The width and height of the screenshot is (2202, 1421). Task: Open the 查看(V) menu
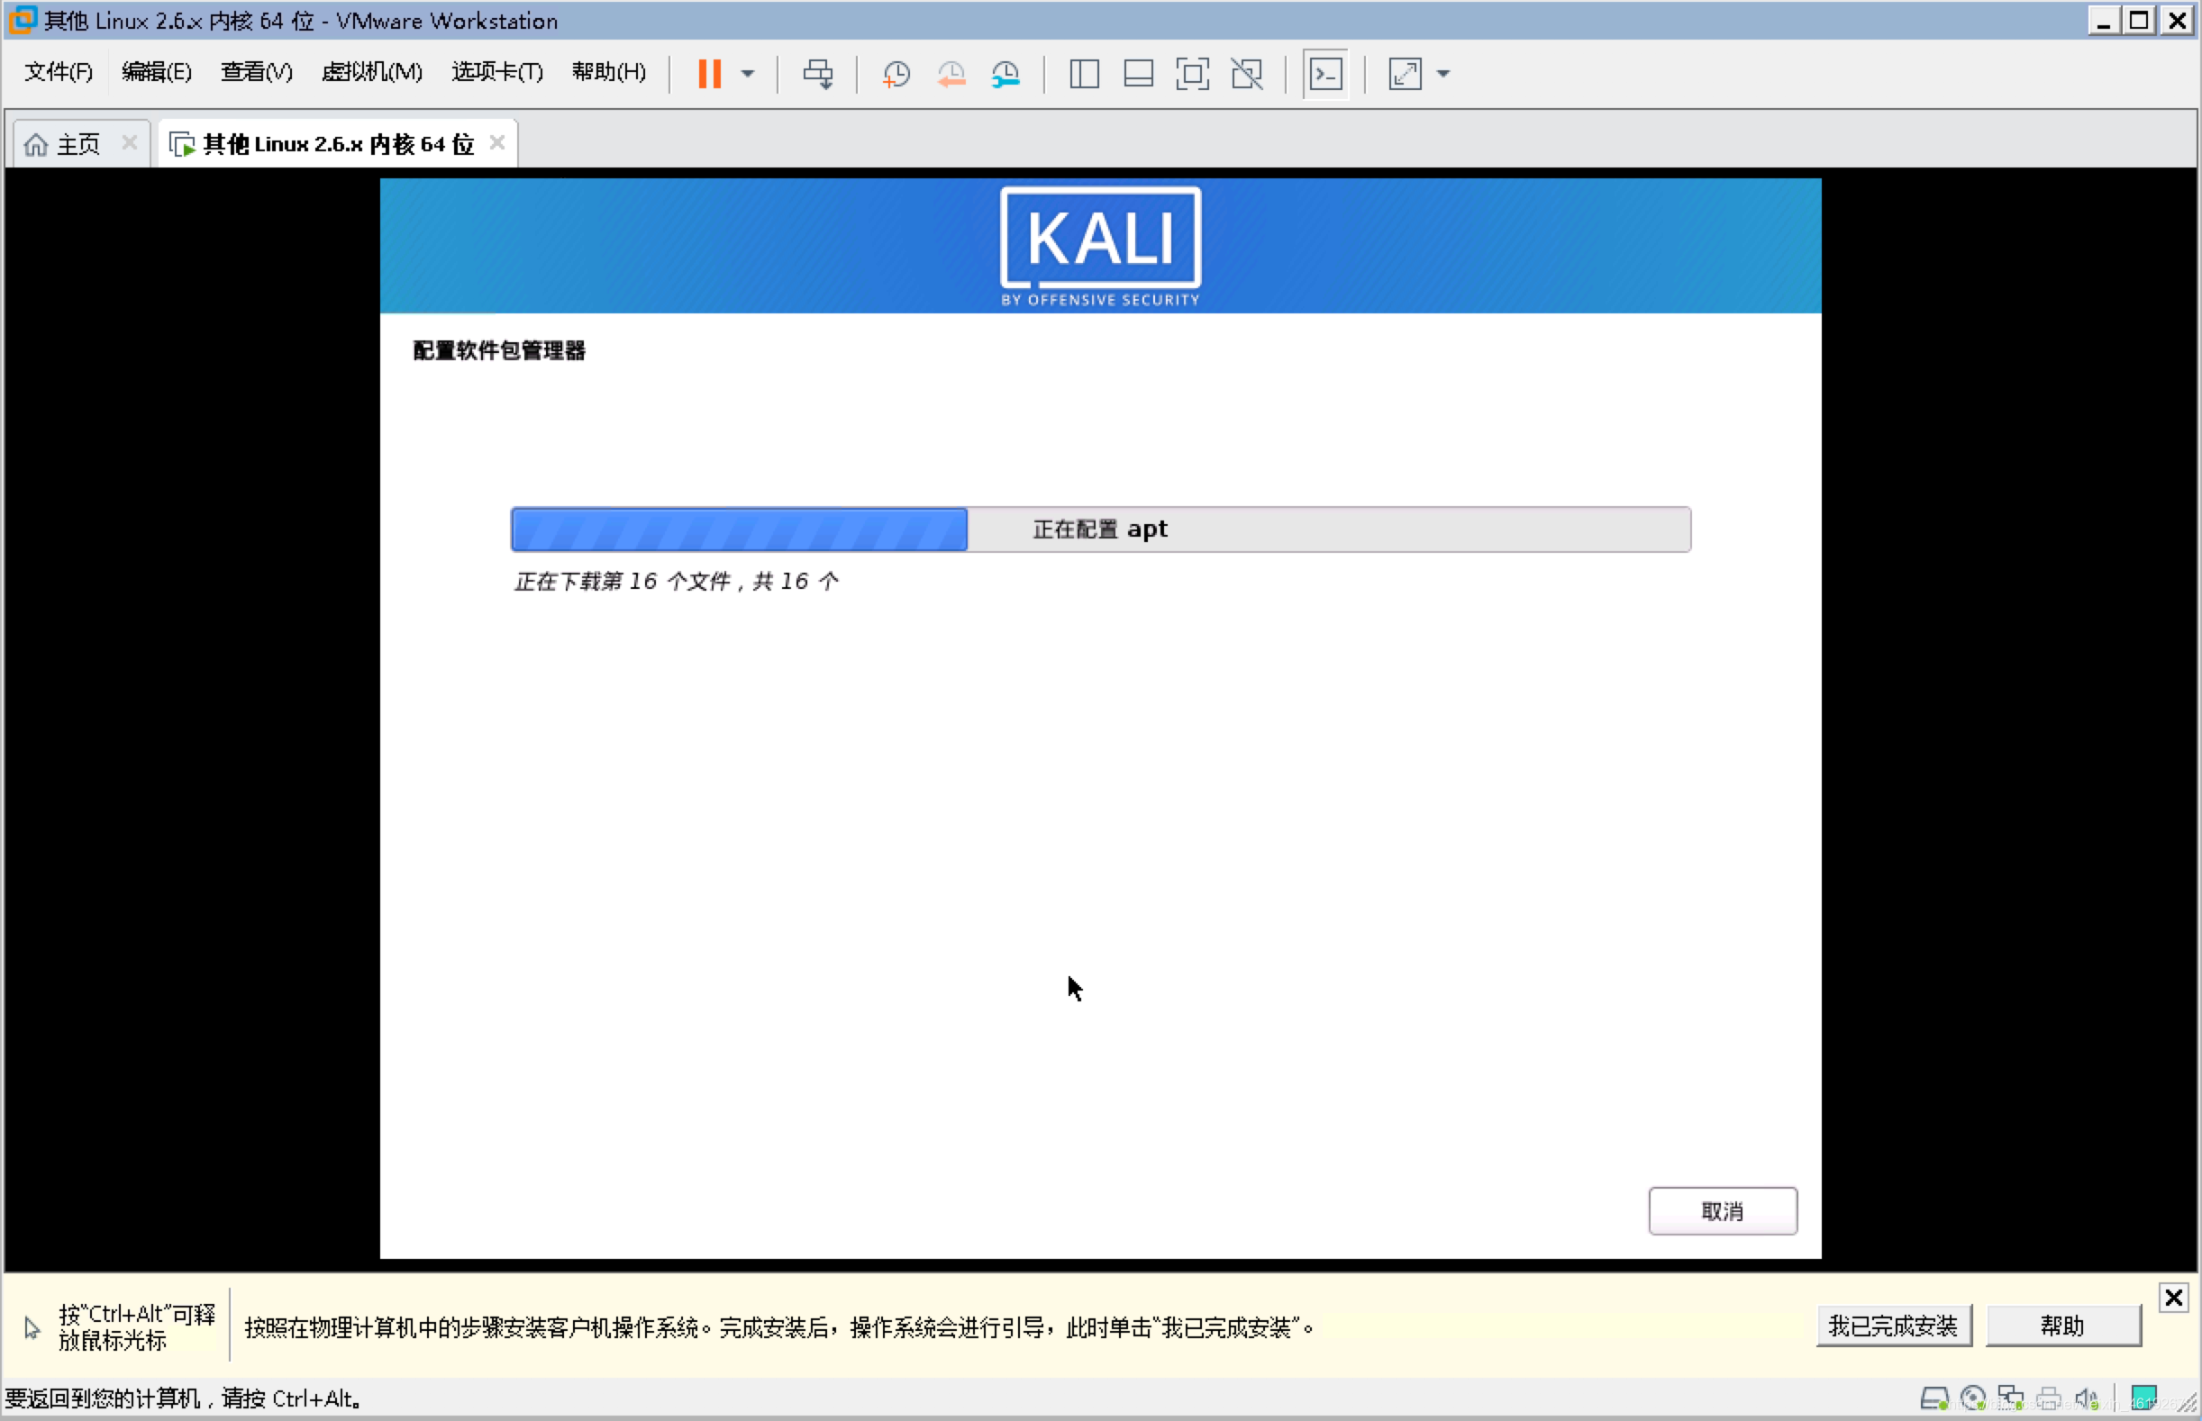[257, 72]
